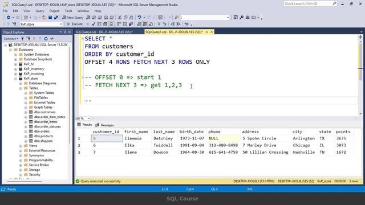Click the last_name cell Twiddell
This screenshot has width=365, height=205.
coord(163,145)
